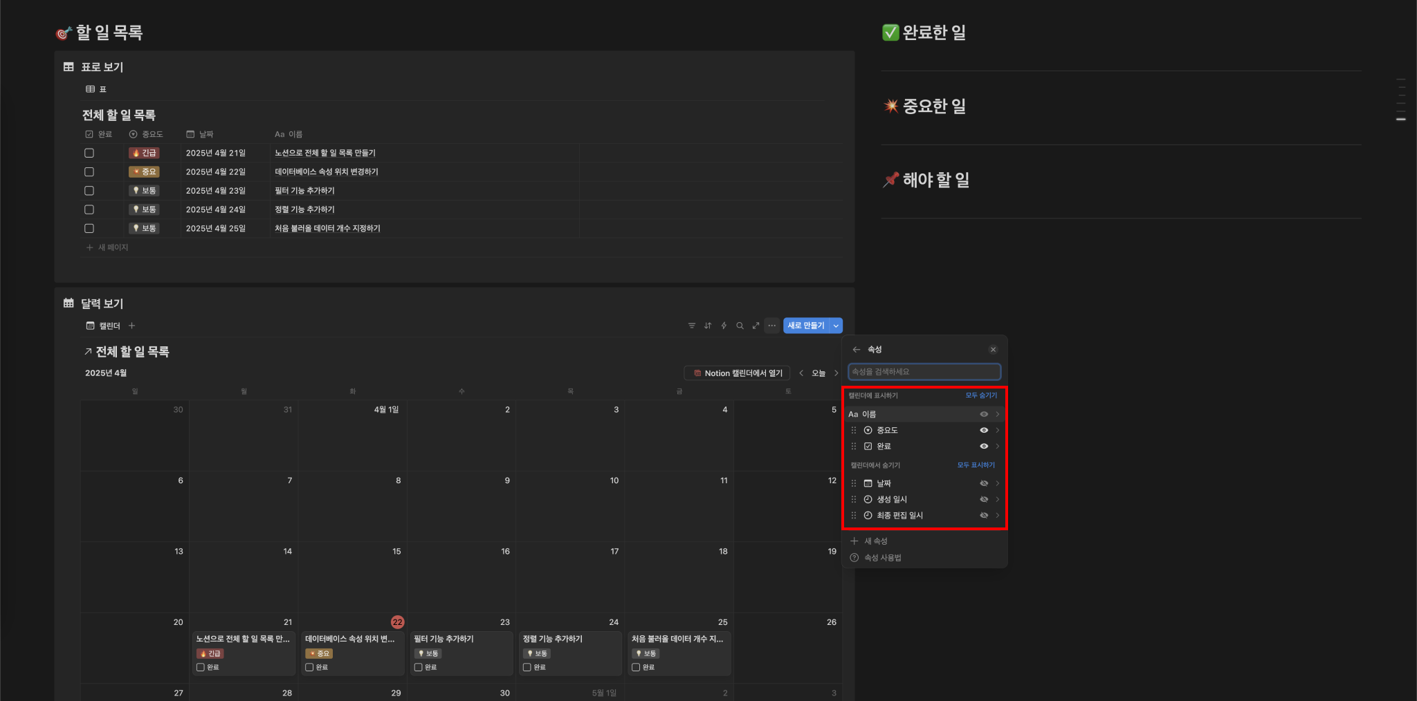The width and height of the screenshot is (1417, 701).
Task: Check 완료 for 필터 기능 추가하기 table row
Action: [89, 191]
